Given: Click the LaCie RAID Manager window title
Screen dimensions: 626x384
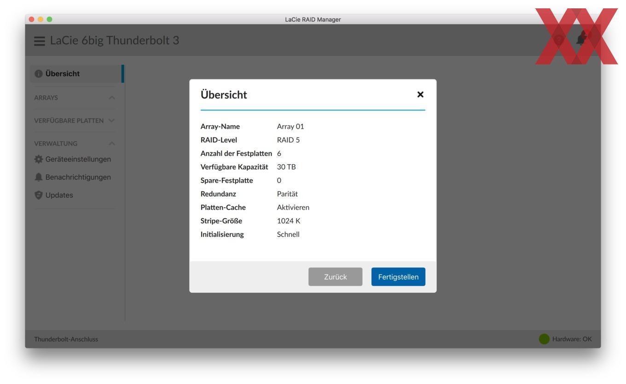Looking at the screenshot, I should (x=313, y=19).
